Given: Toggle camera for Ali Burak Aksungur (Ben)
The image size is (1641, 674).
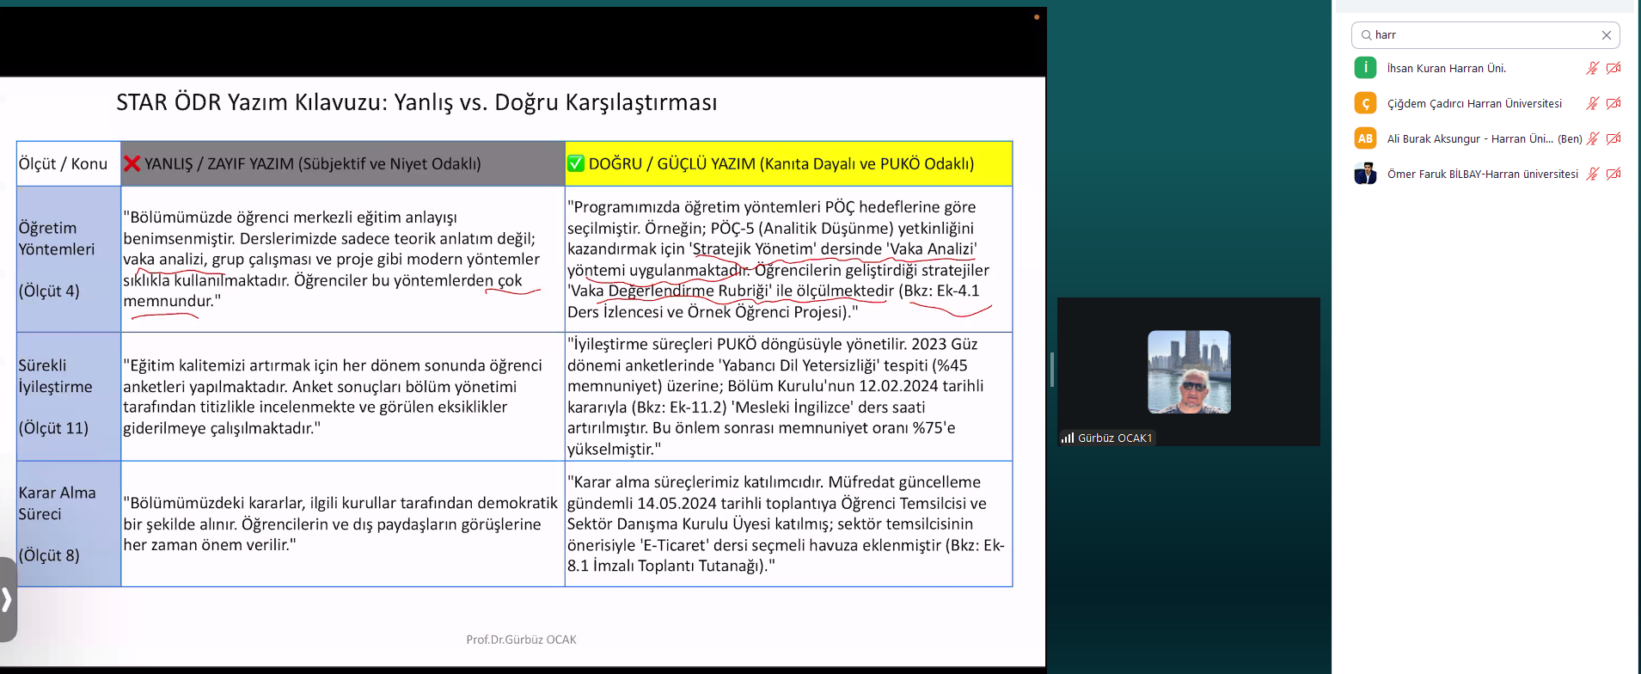Looking at the screenshot, I should (1613, 138).
